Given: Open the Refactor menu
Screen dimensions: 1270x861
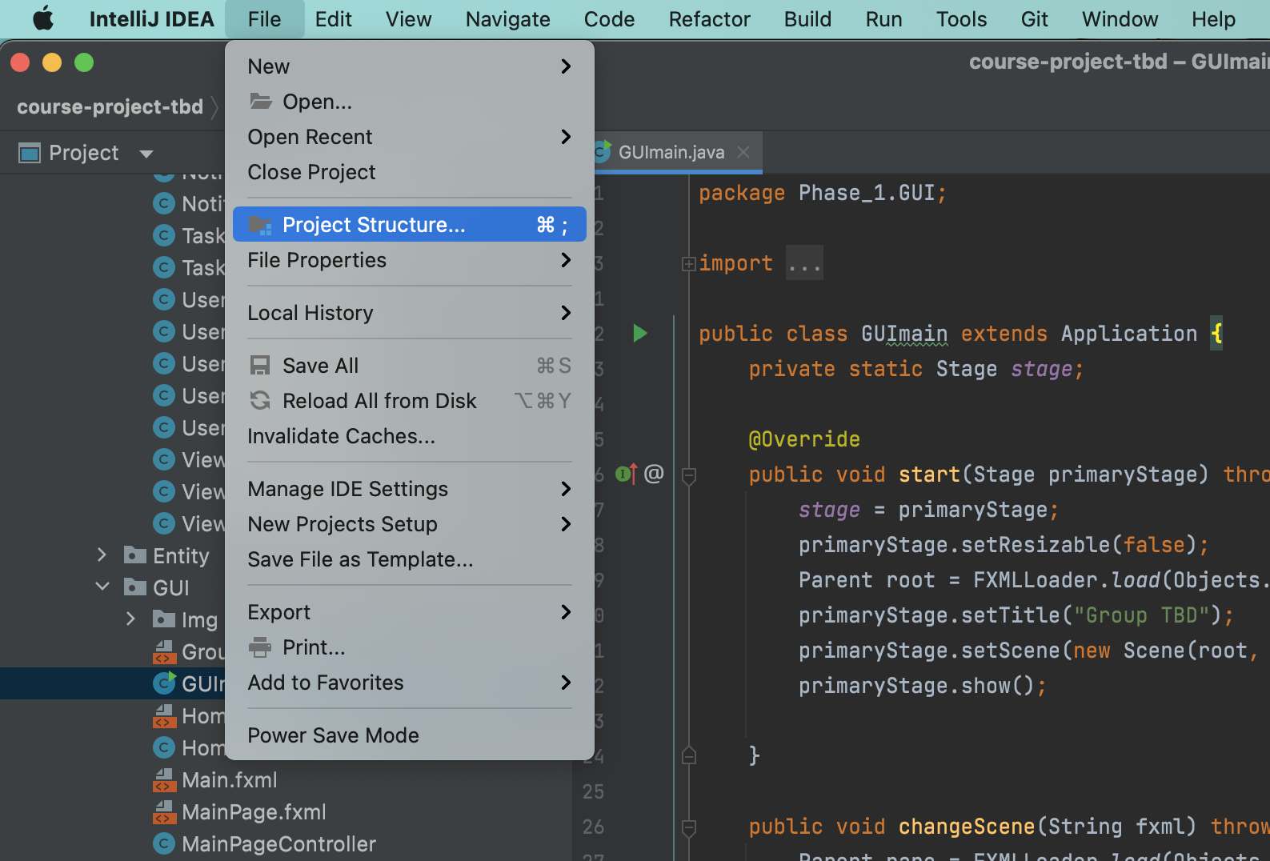Looking at the screenshot, I should [709, 19].
